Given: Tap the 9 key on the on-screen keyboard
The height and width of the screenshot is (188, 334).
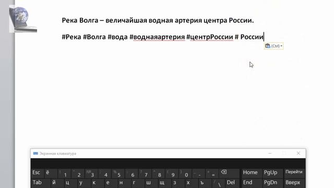Looking at the screenshot, I should [x=172, y=173].
